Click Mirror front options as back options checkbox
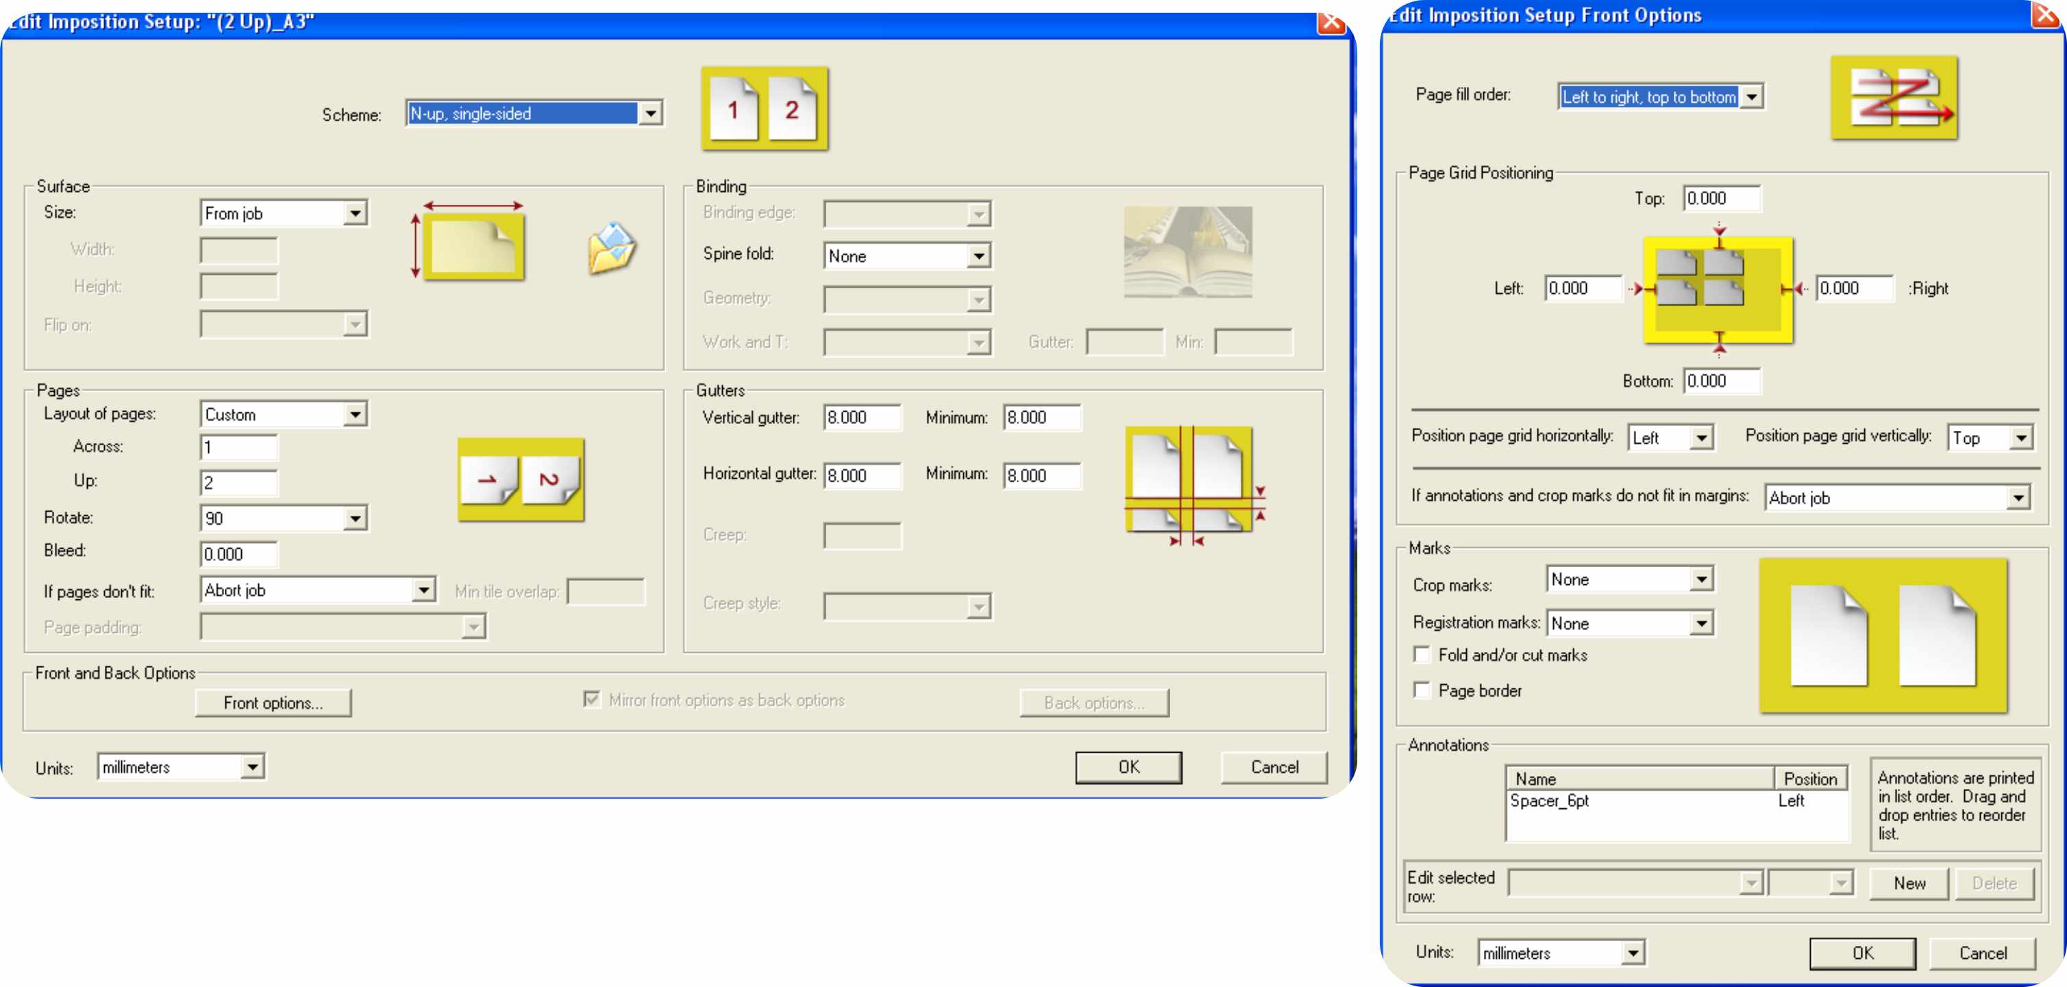 (x=591, y=700)
